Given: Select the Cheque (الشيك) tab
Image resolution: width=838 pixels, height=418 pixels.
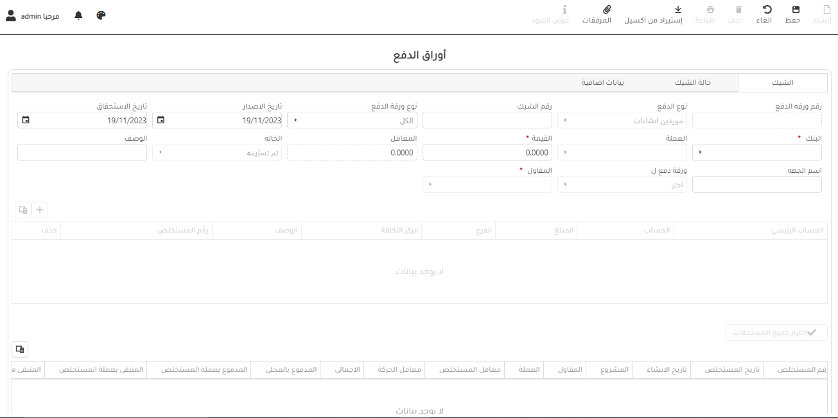Looking at the screenshot, I should [x=782, y=83].
